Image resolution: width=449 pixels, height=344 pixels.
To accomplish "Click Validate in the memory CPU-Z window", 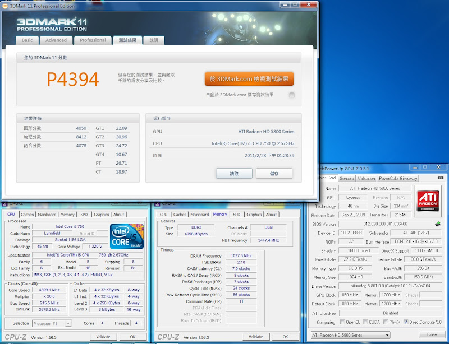I will [256, 337].
